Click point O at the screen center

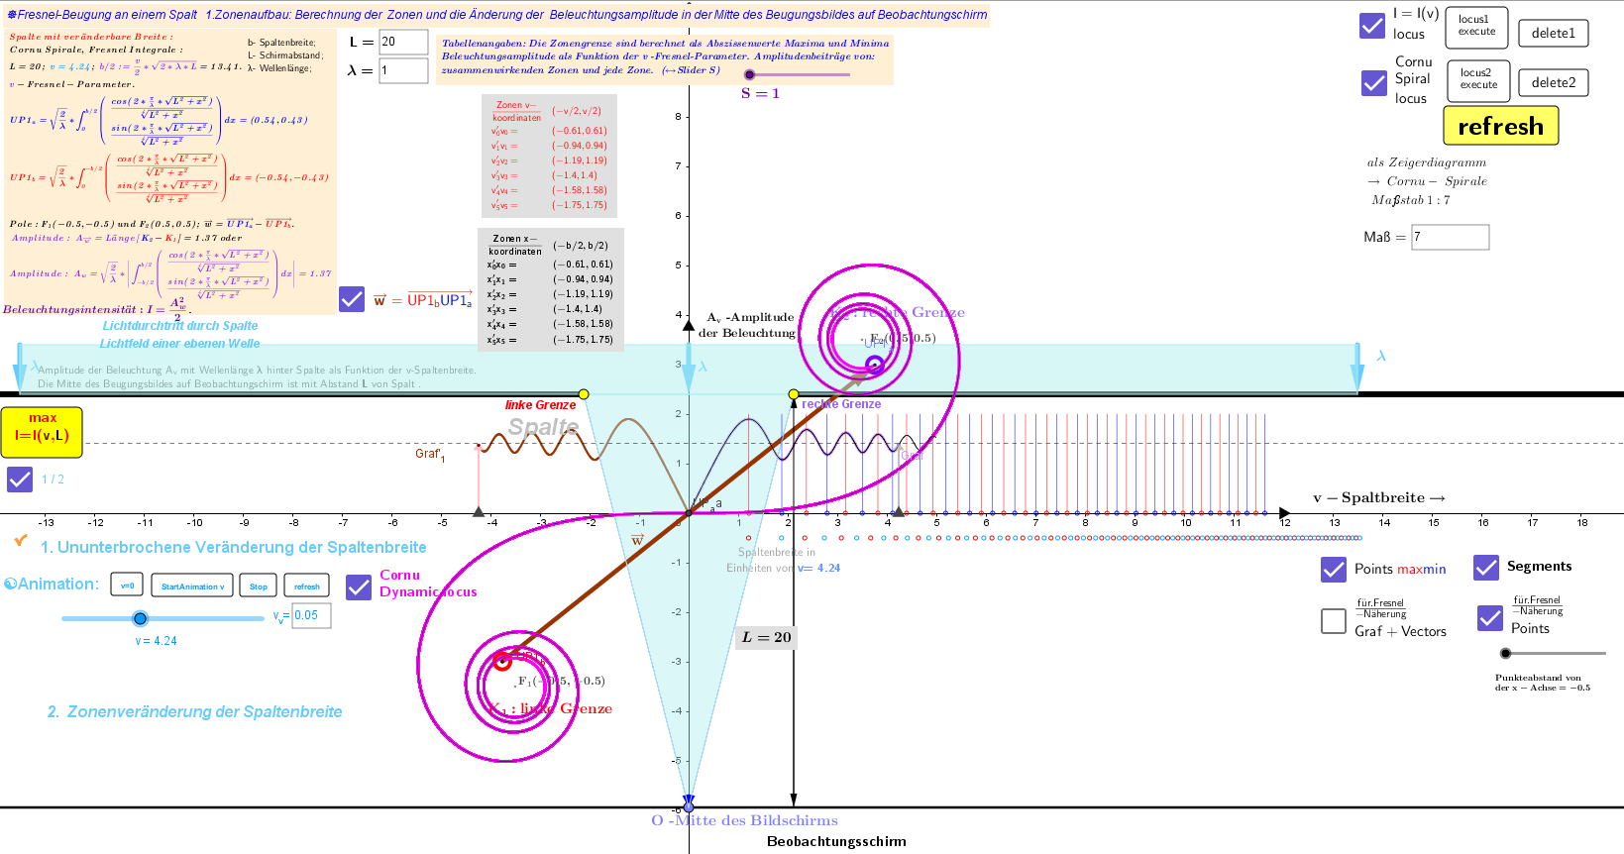pyautogui.click(x=689, y=806)
